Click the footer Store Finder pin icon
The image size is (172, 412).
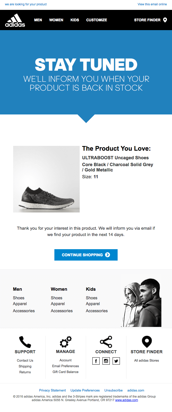[x=147, y=342]
